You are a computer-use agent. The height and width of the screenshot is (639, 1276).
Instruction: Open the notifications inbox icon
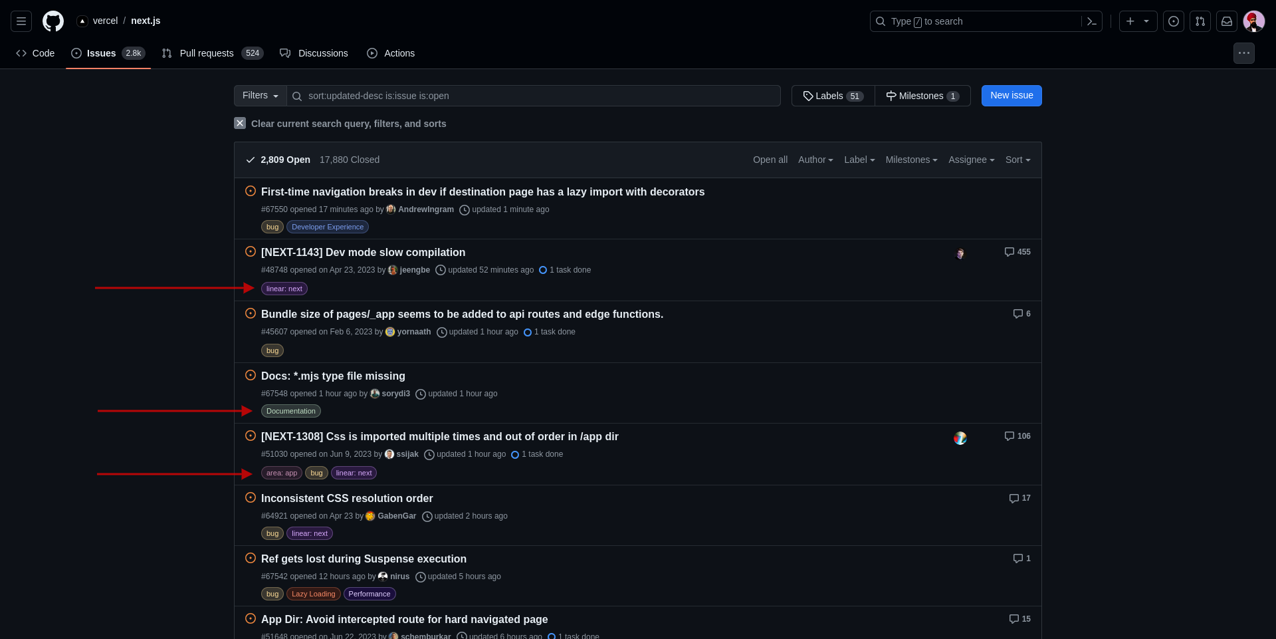pyautogui.click(x=1227, y=21)
